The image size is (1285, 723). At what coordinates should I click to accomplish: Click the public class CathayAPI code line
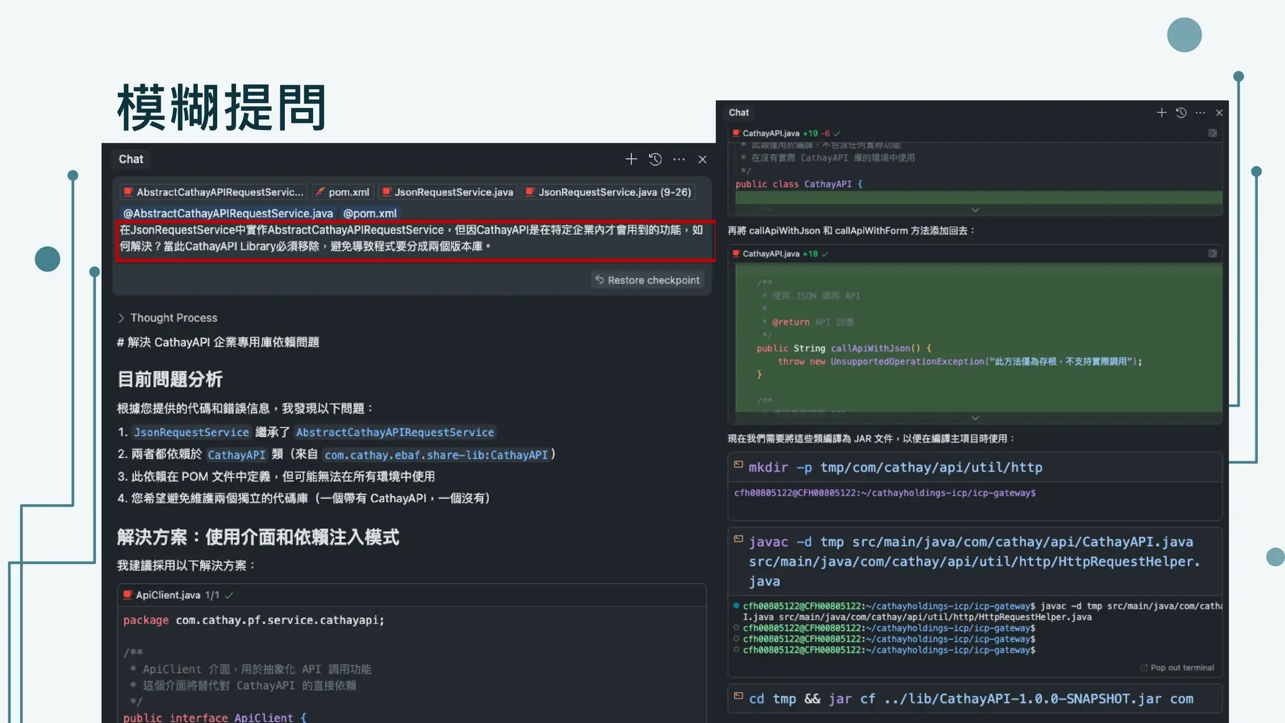point(799,184)
